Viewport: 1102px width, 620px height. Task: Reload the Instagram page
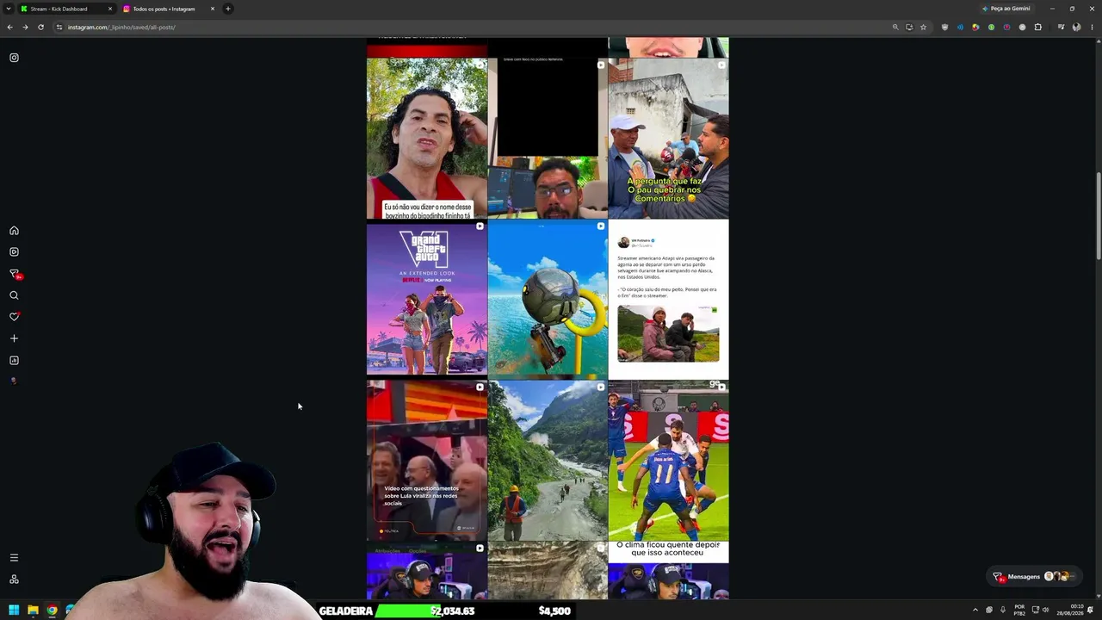click(40, 27)
